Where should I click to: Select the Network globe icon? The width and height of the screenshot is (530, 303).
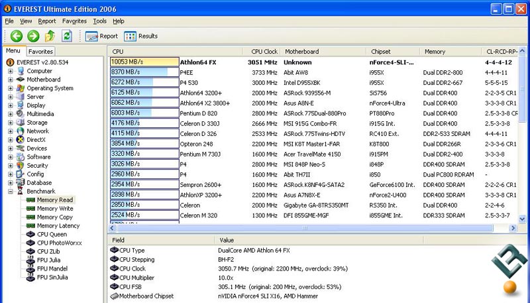pos(21,131)
